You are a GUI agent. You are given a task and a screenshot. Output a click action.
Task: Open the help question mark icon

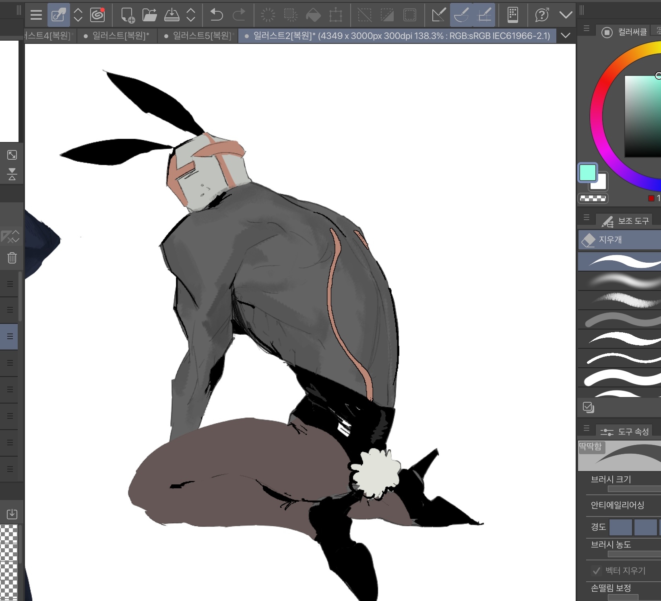542,15
